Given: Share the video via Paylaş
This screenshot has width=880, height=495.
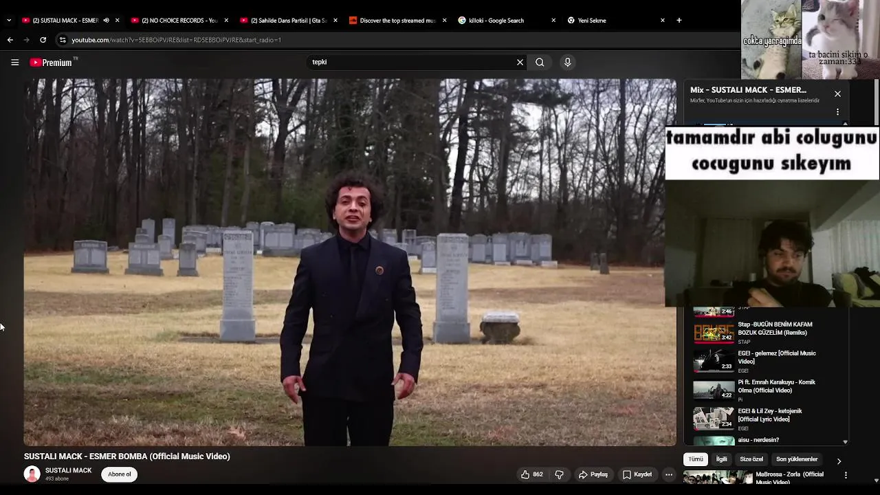Looking at the screenshot, I should (593, 474).
